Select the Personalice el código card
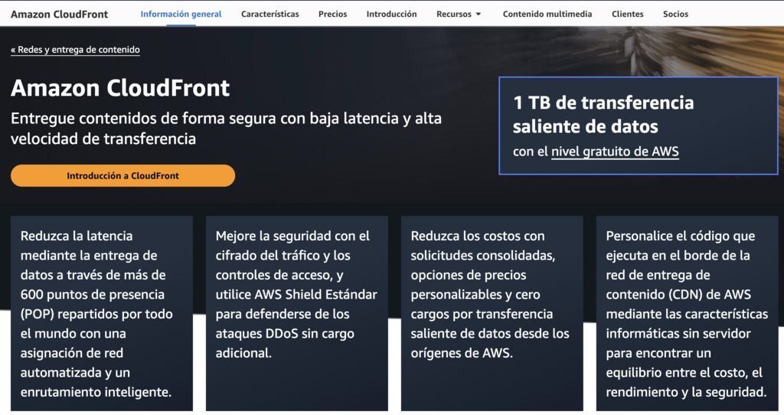The image size is (784, 415). (x=687, y=313)
